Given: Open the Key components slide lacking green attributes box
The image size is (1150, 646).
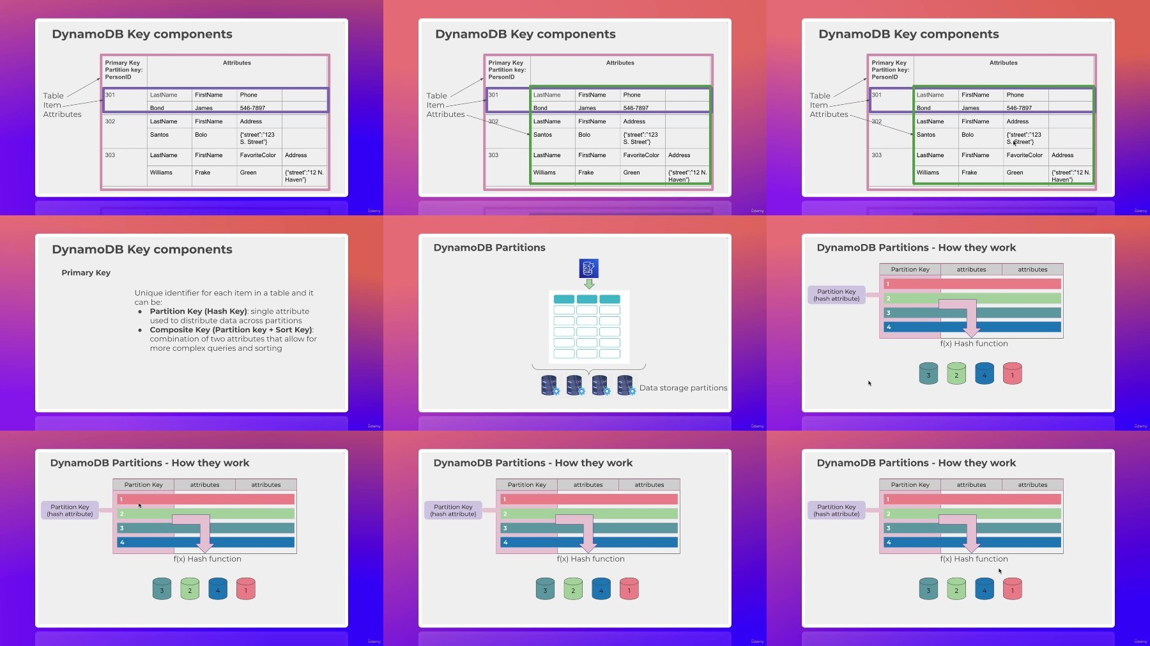Looking at the screenshot, I should coord(192,107).
